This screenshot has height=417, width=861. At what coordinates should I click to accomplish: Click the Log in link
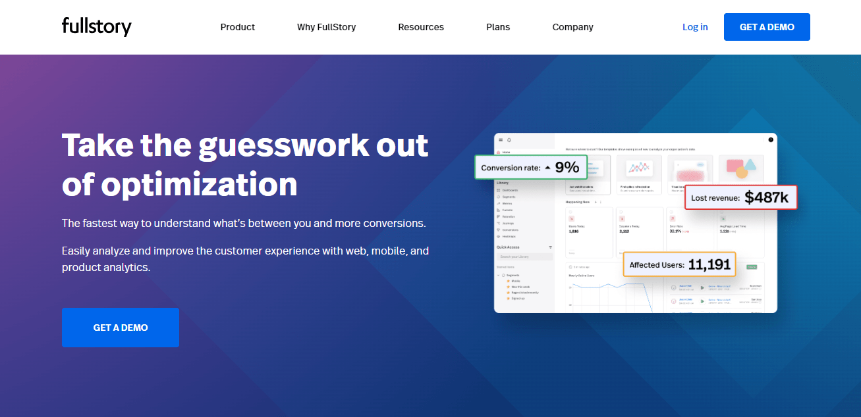(695, 27)
